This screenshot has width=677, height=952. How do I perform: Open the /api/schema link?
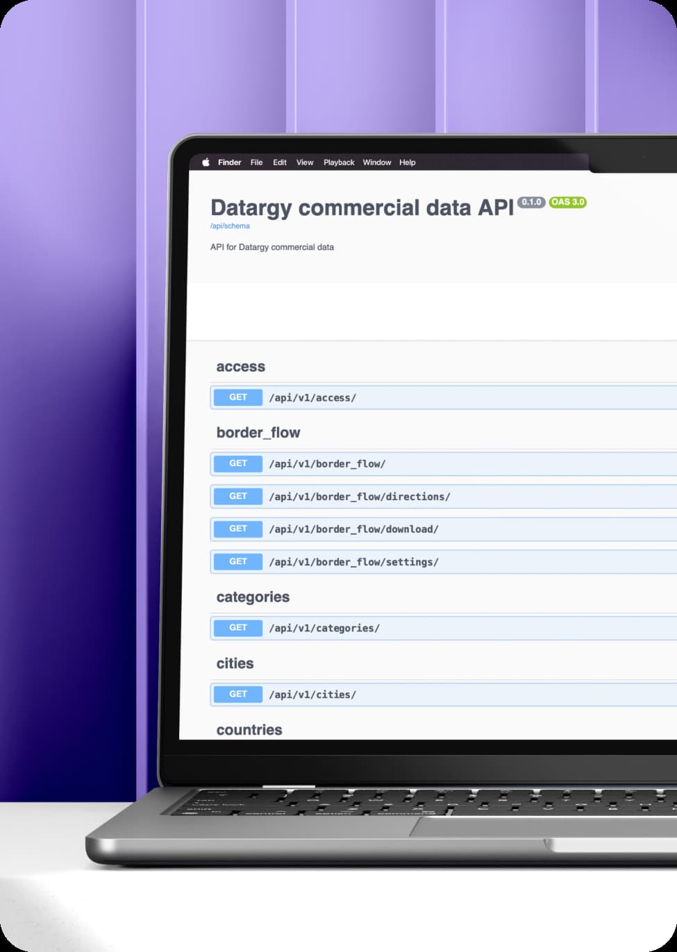[x=230, y=226]
